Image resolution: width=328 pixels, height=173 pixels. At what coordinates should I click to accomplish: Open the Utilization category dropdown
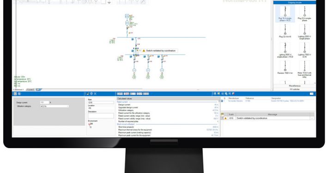point(55,106)
